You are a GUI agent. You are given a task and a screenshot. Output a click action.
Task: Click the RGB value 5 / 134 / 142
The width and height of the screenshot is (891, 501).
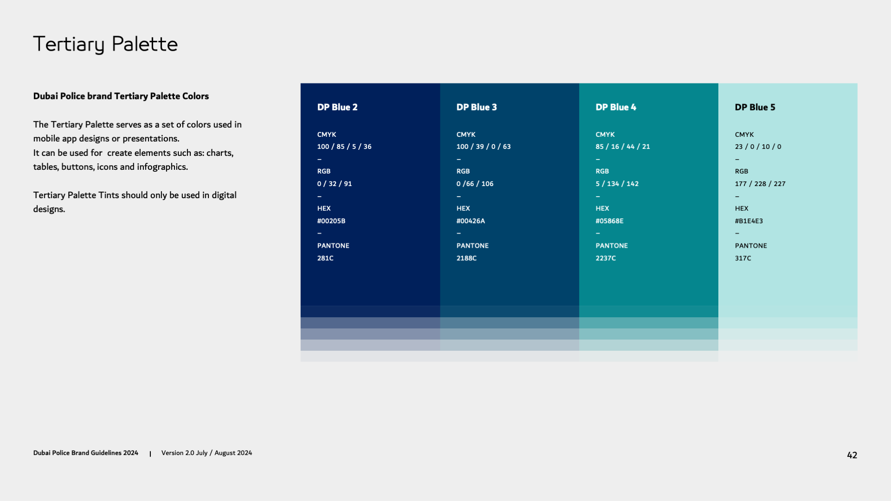[x=617, y=184]
